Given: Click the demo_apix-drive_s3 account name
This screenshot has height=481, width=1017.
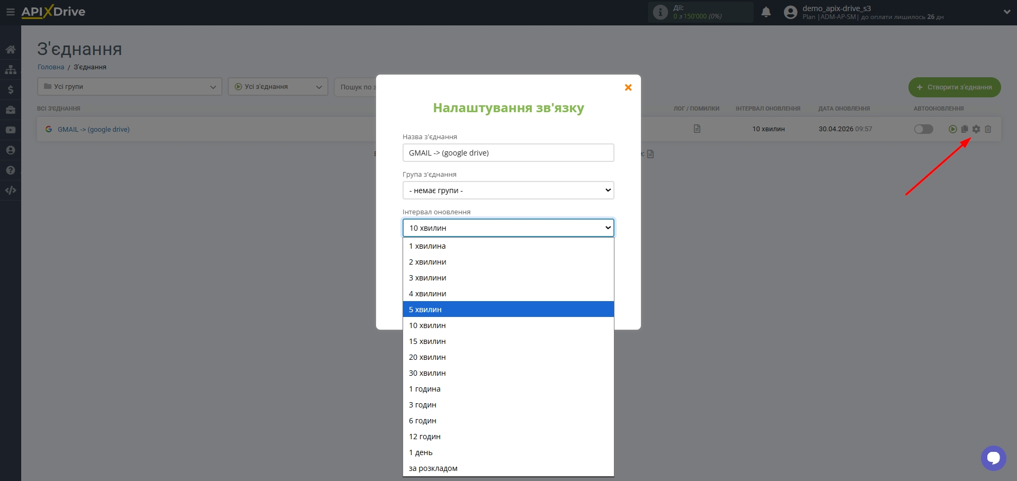Looking at the screenshot, I should [836, 8].
